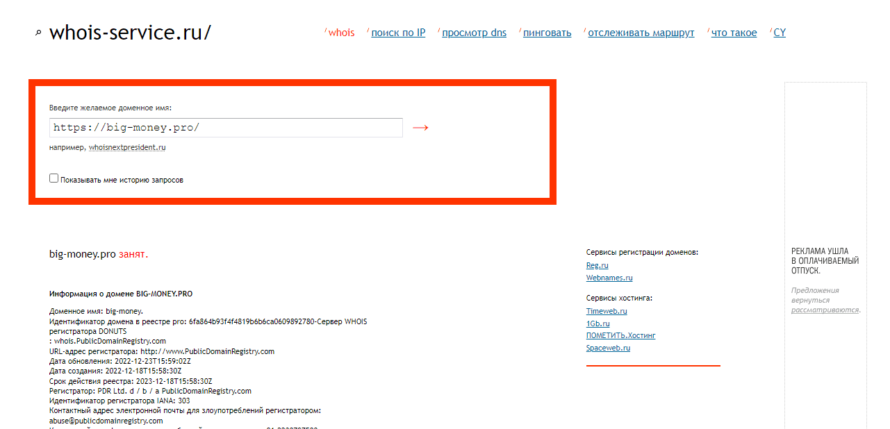Open the CY menu link
890x429 pixels.
pyautogui.click(x=780, y=33)
